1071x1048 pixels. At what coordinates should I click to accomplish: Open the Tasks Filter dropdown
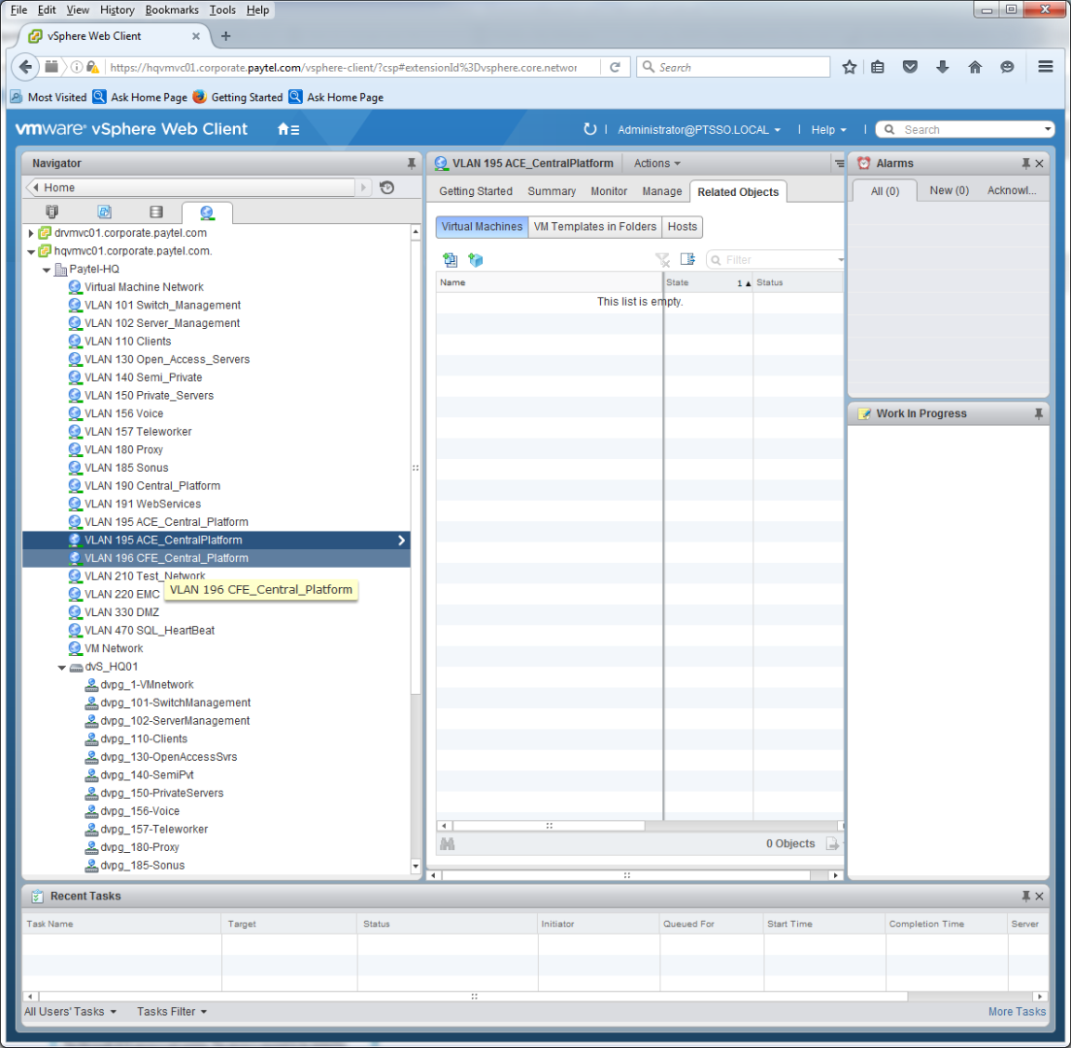[x=172, y=1011]
